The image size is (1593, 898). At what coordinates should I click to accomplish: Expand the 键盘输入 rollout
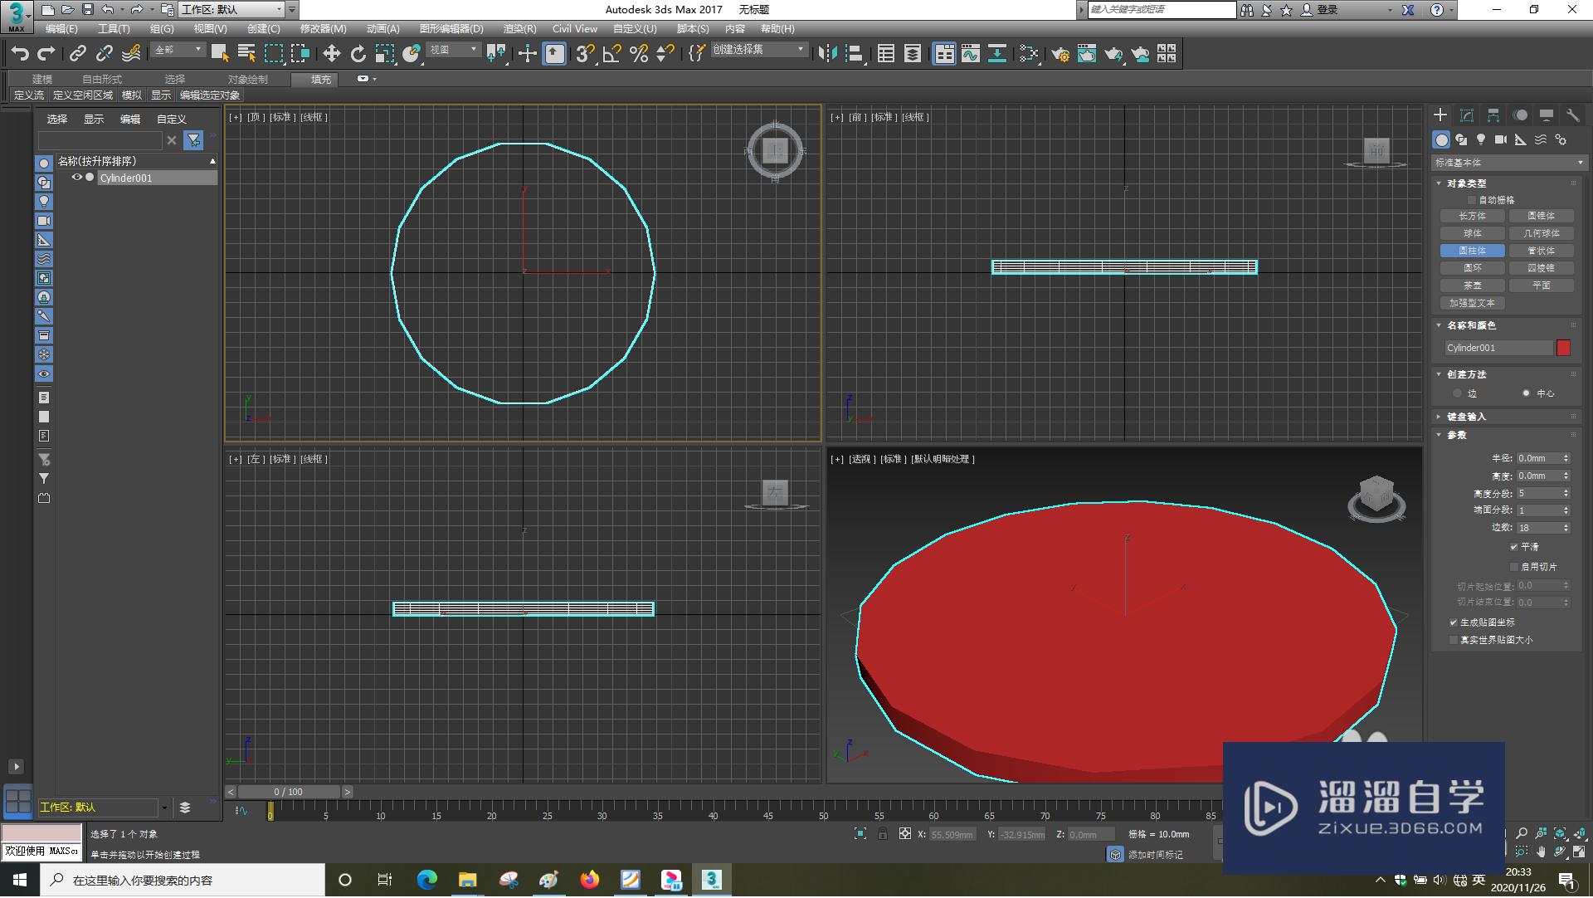pyautogui.click(x=1466, y=417)
